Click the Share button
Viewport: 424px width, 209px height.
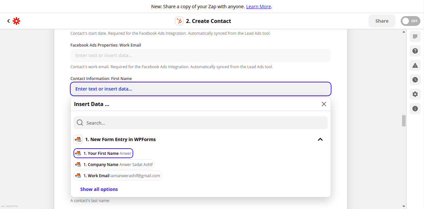[x=382, y=21]
